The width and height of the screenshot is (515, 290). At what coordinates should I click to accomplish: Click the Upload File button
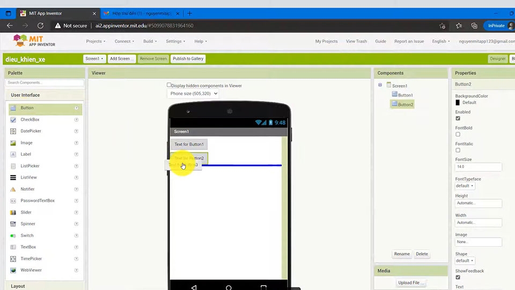410,283
